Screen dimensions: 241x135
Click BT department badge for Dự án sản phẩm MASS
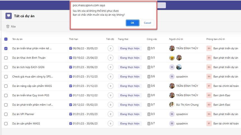pyautogui.click(x=209, y=124)
